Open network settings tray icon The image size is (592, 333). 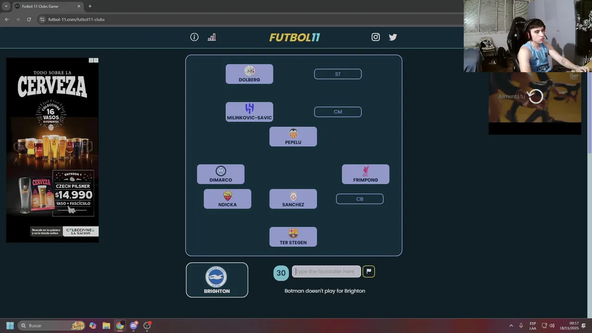click(544, 326)
